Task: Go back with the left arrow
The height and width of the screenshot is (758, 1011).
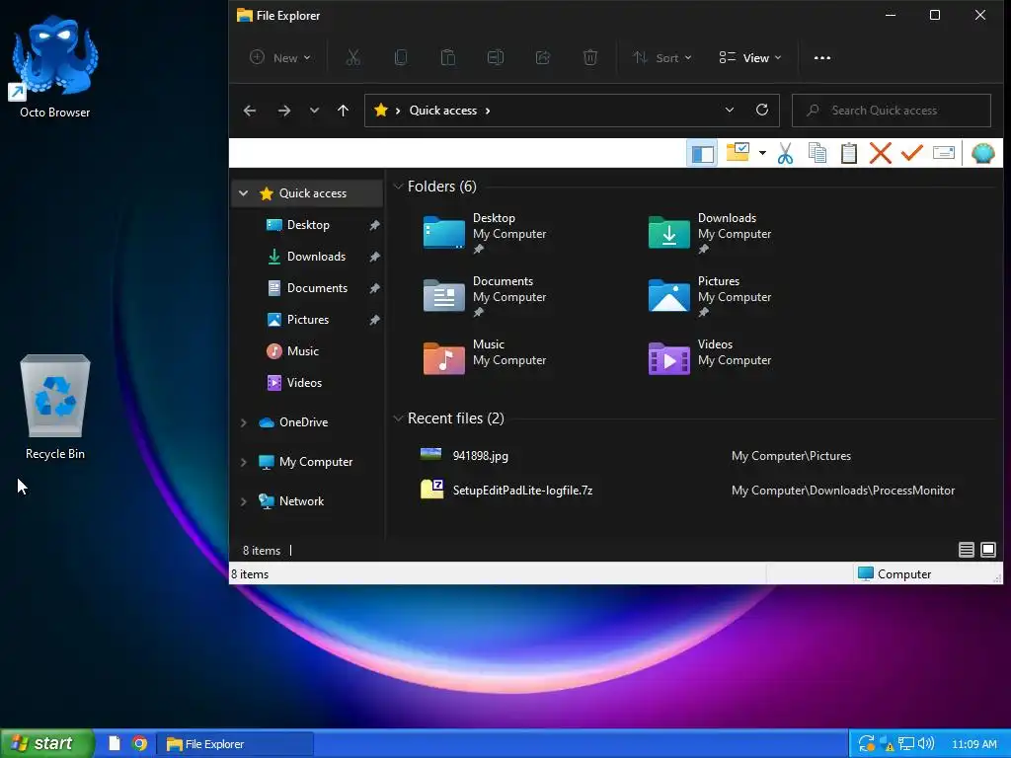Action: point(250,111)
